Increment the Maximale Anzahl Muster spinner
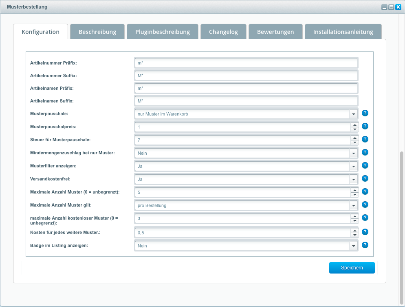The width and height of the screenshot is (405, 307). [354, 190]
